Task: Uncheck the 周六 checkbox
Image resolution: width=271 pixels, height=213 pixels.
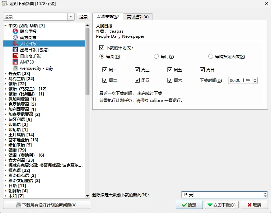Action: (x=170, y=80)
